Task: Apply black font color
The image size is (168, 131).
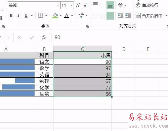Action: 67,16
